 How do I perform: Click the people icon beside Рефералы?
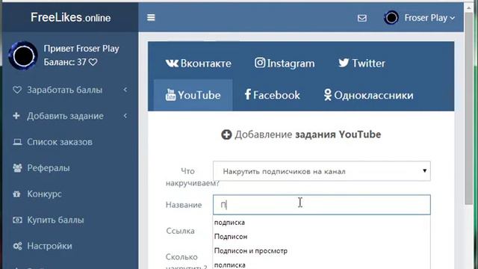[17, 168]
